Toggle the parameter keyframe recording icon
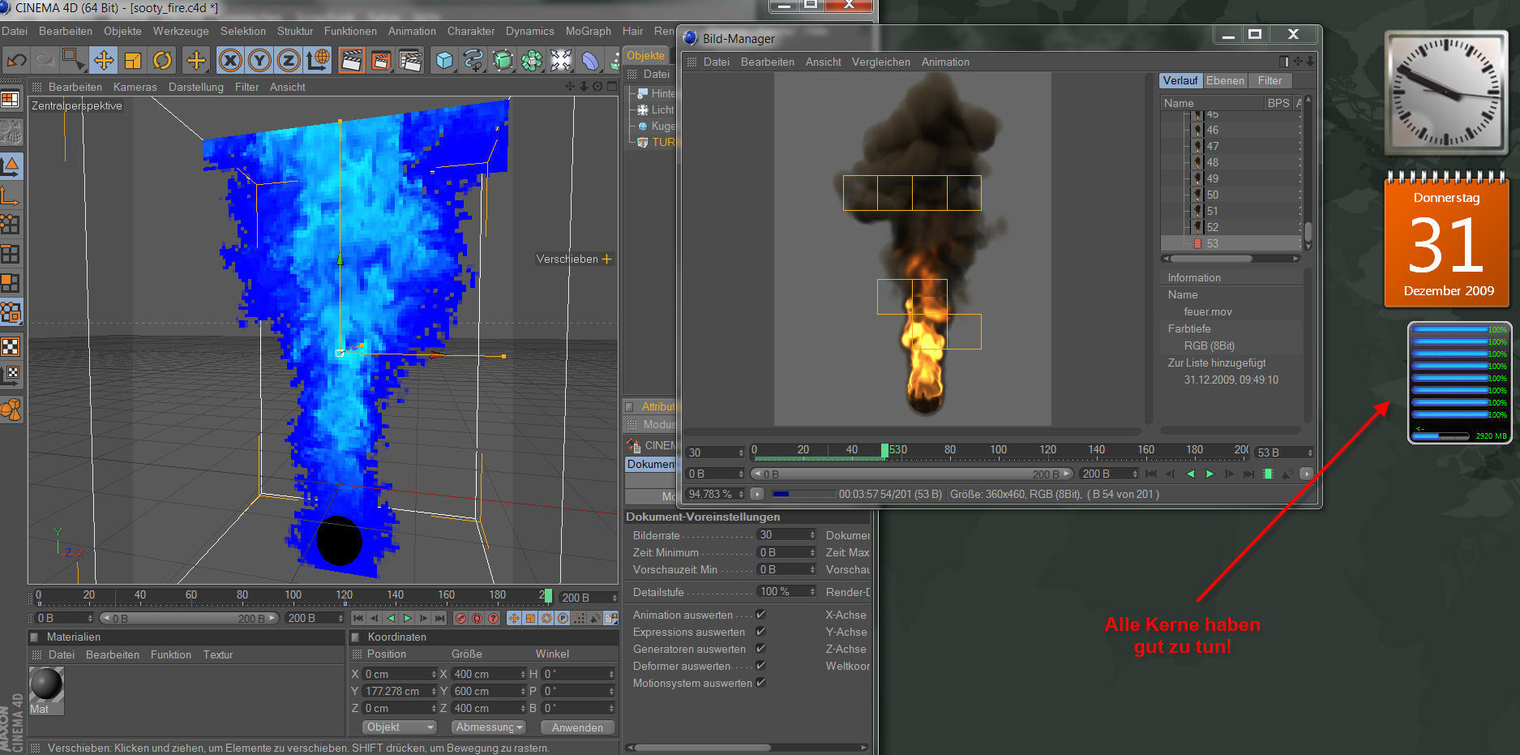Viewport: 1520px width, 755px height. tap(563, 619)
